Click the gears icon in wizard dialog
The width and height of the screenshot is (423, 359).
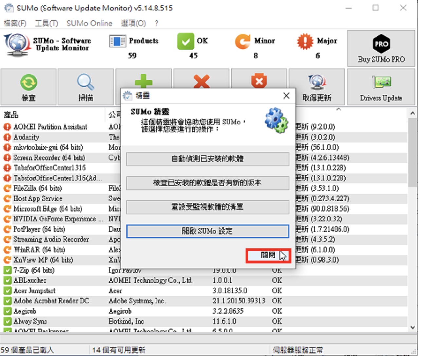pyautogui.click(x=276, y=120)
